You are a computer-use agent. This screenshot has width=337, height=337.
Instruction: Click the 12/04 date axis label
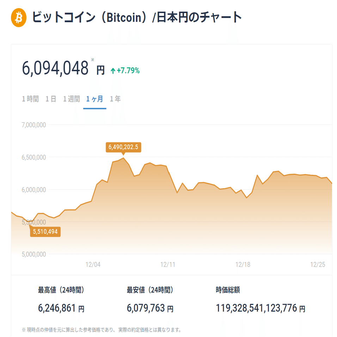[94, 264]
